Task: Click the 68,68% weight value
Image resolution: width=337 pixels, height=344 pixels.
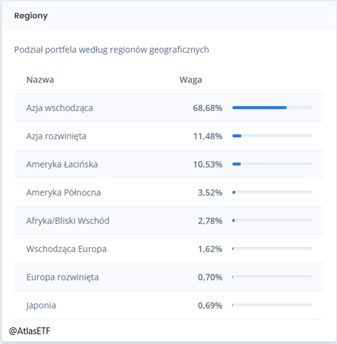Action: coord(208,108)
